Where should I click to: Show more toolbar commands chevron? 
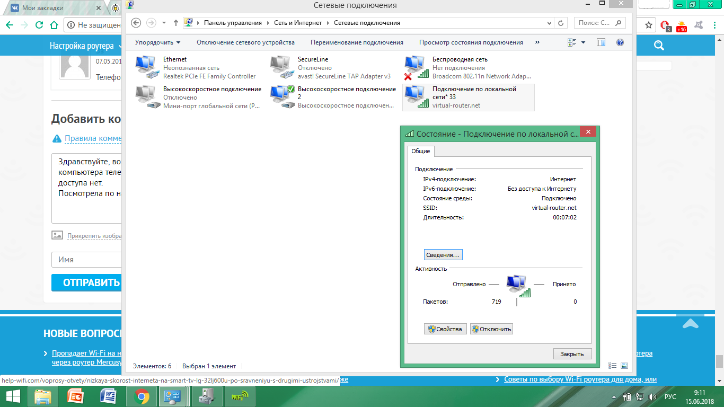[x=537, y=42]
